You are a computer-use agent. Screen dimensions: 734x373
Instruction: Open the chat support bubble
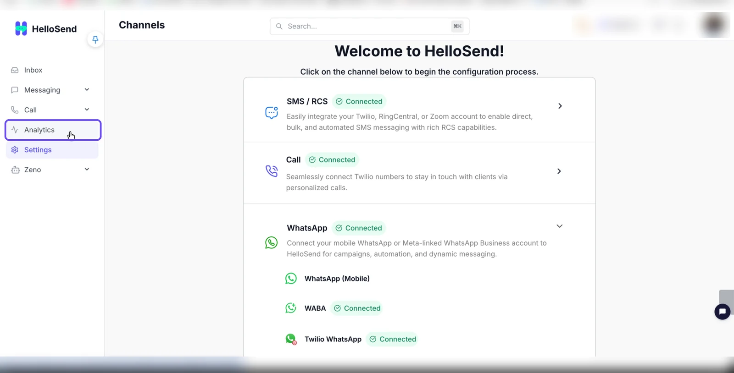point(723,312)
